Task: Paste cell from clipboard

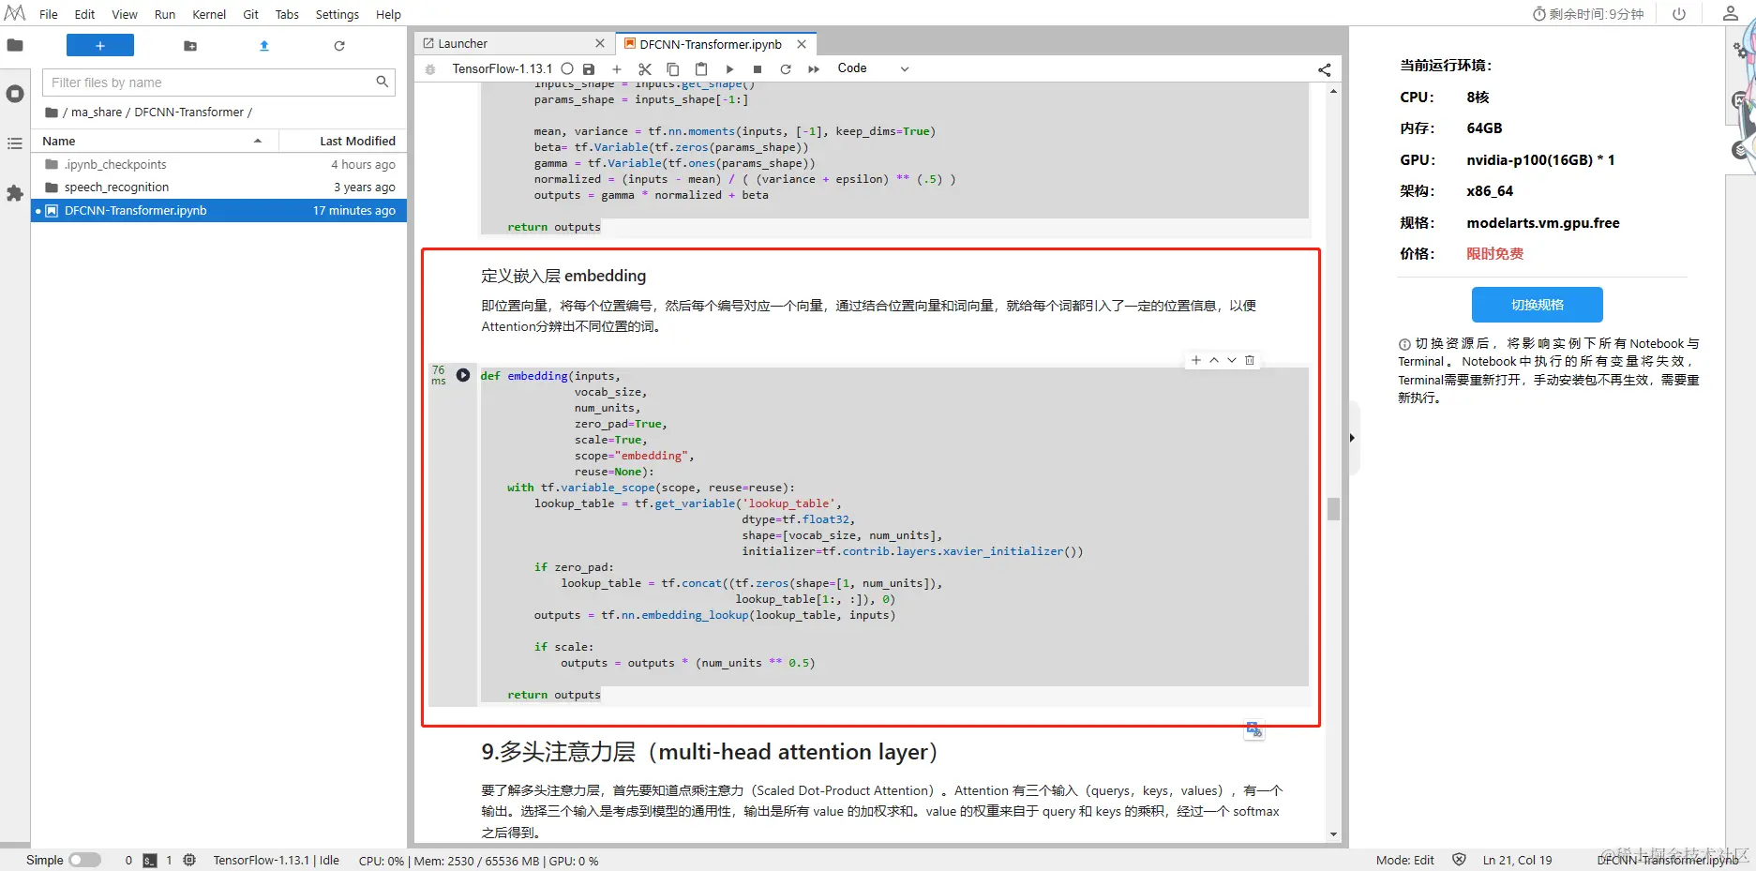Action: (x=701, y=69)
